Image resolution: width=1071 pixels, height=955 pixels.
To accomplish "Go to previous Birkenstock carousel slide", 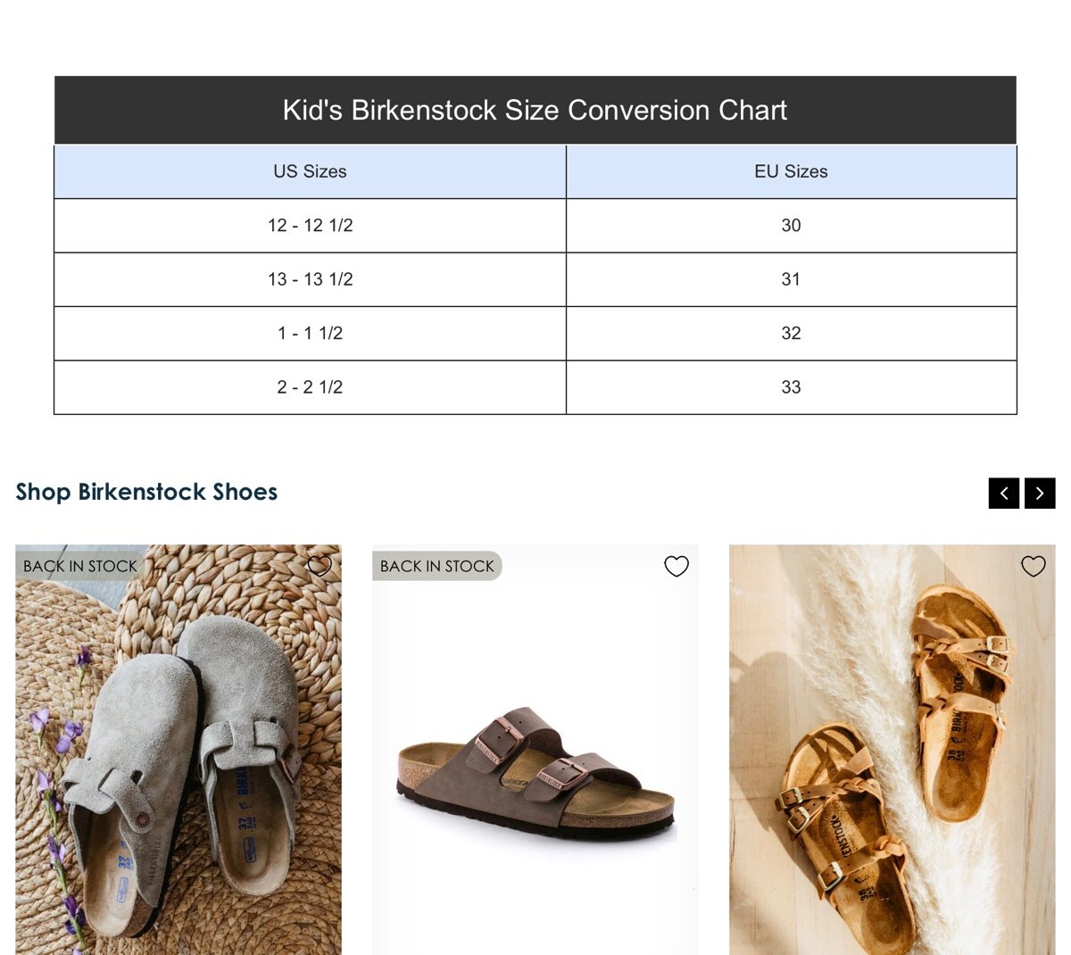I will coord(1004,493).
